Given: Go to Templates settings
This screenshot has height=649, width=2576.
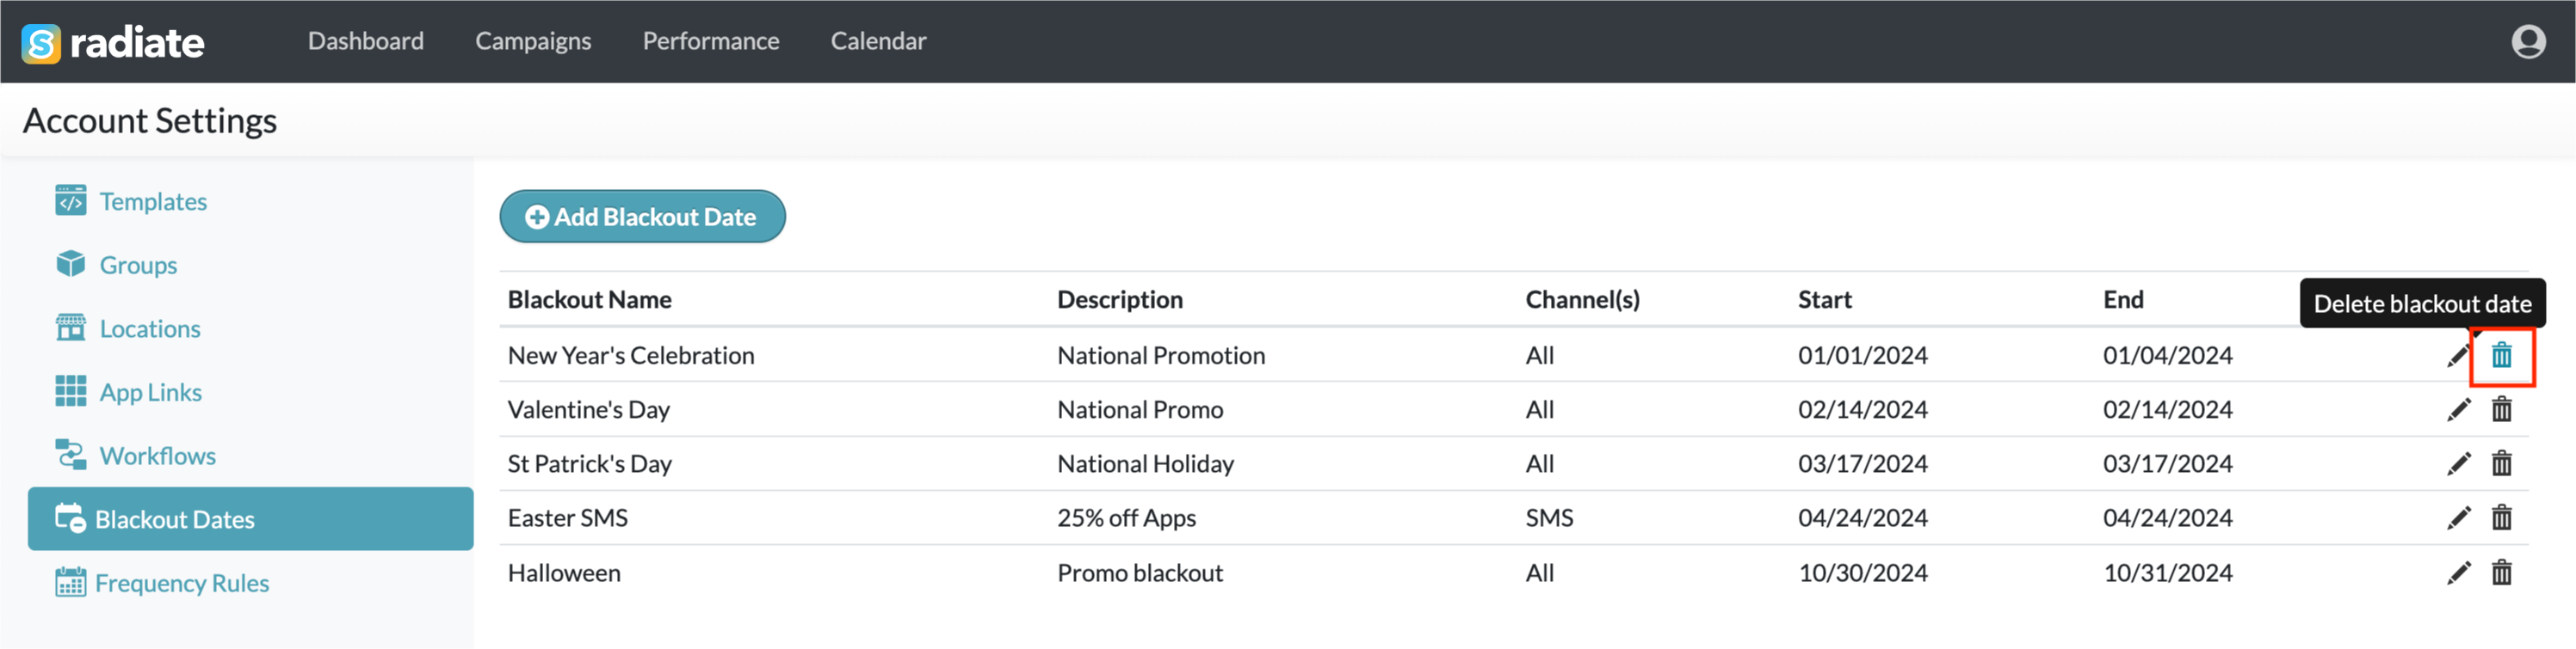Looking at the screenshot, I should (153, 200).
